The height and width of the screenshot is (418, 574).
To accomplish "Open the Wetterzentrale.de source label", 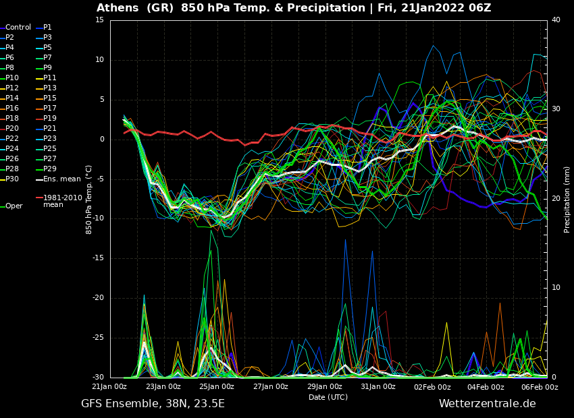I will tap(488, 404).
